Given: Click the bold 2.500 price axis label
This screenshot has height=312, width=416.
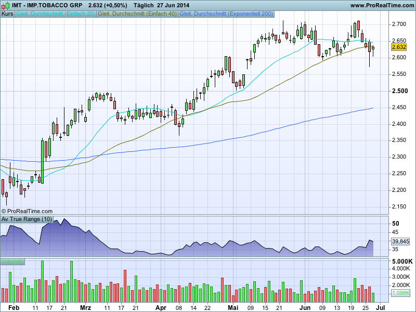Looking at the screenshot, I should pos(400,91).
